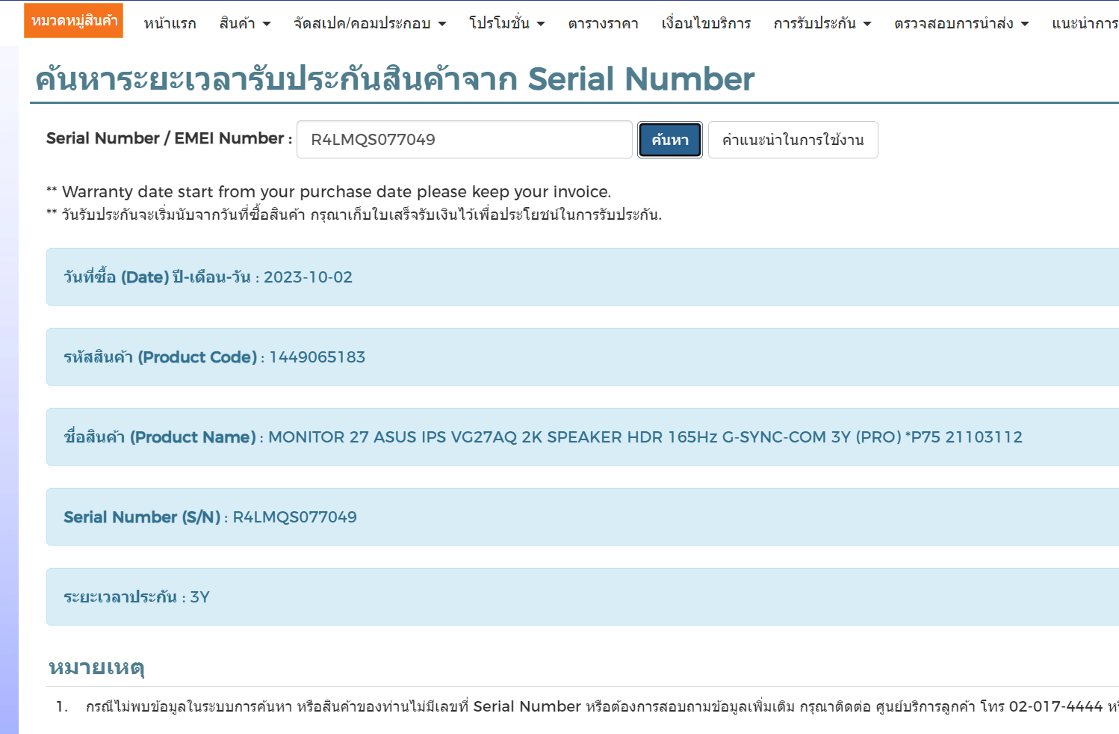Open คำแนะนำในการใช้งาน usage guide button
This screenshot has width=1119, height=734.
click(793, 140)
